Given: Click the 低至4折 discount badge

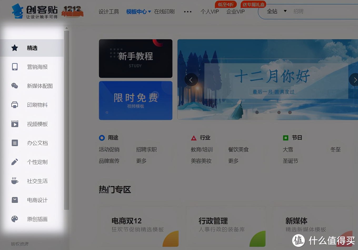Looking at the screenshot, I should (x=226, y=4).
